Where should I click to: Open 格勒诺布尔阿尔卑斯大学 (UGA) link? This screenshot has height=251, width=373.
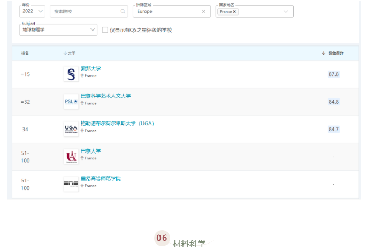(x=117, y=124)
